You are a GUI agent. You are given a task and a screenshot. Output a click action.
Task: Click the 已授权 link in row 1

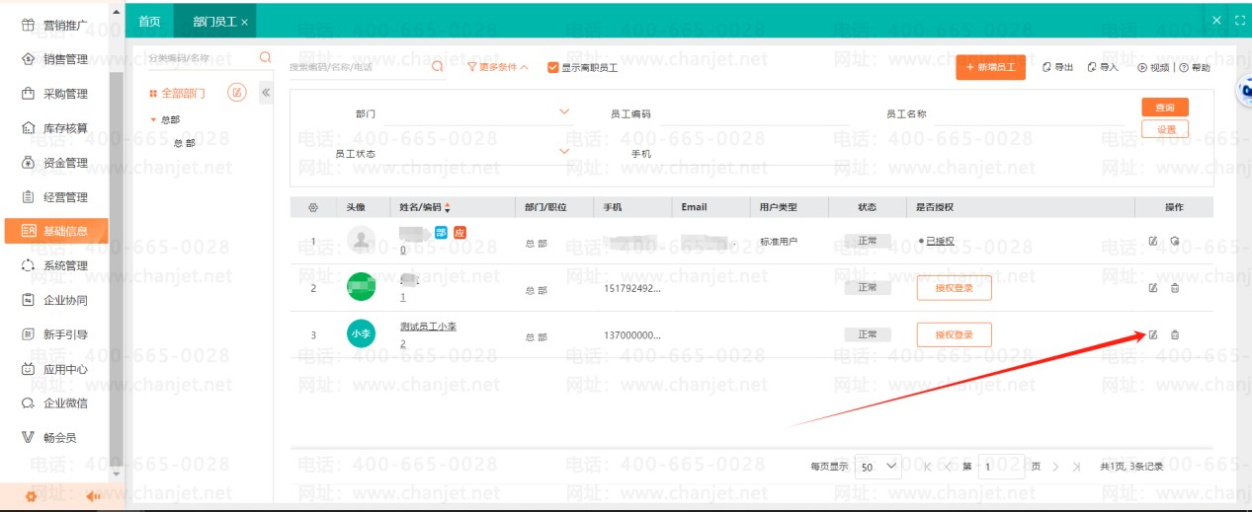[x=940, y=241]
